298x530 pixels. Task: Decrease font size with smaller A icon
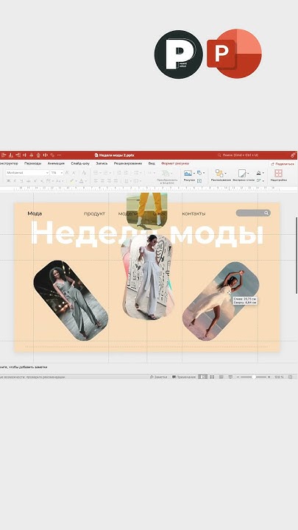(74, 173)
